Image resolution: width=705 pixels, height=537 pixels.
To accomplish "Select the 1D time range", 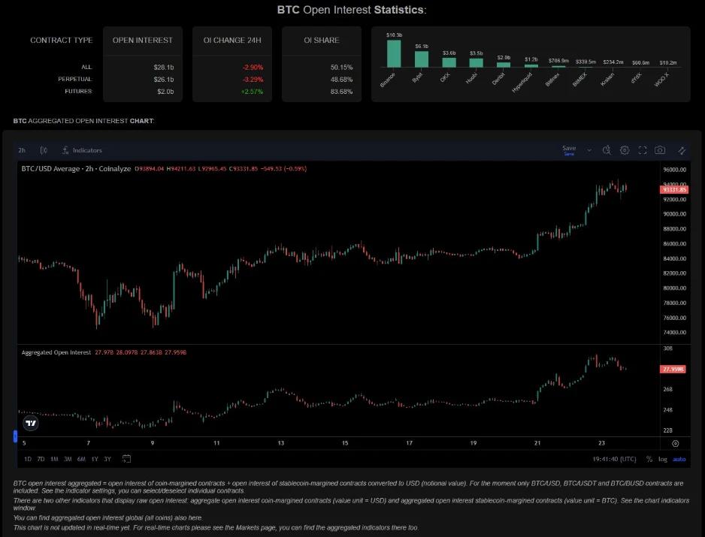I will pos(28,459).
